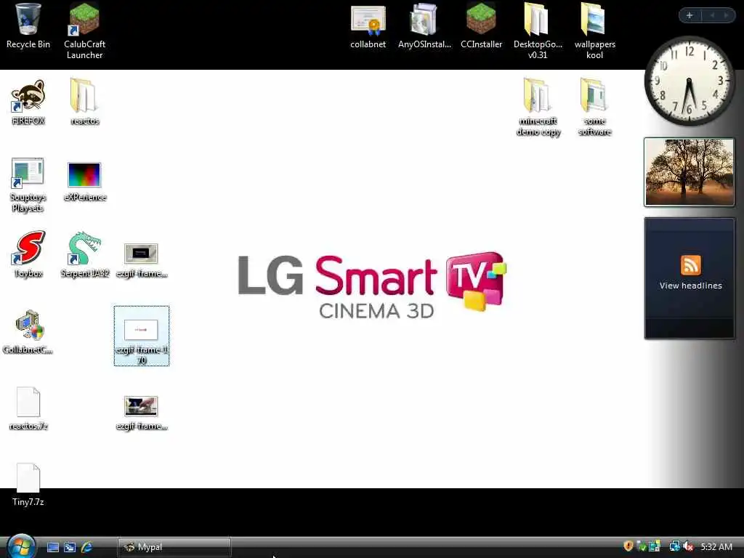
Task: Click View headlines in feed gadget
Action: pyautogui.click(x=690, y=286)
